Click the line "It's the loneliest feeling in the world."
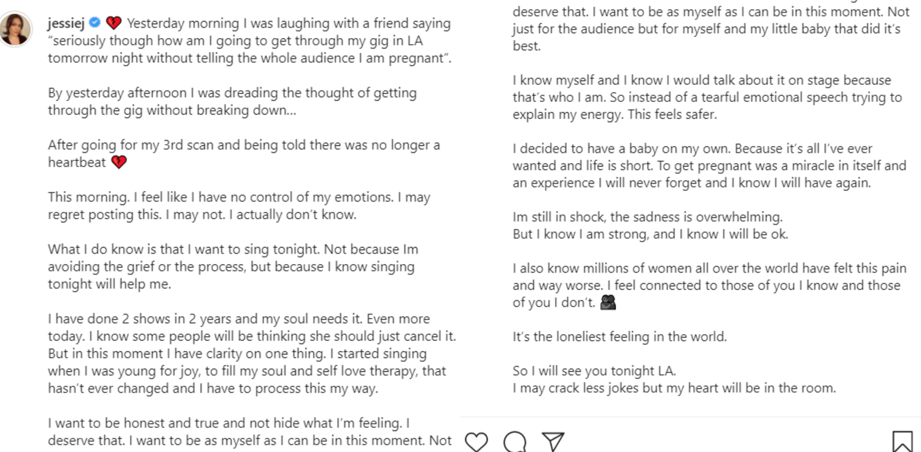The image size is (921, 452). click(x=620, y=337)
